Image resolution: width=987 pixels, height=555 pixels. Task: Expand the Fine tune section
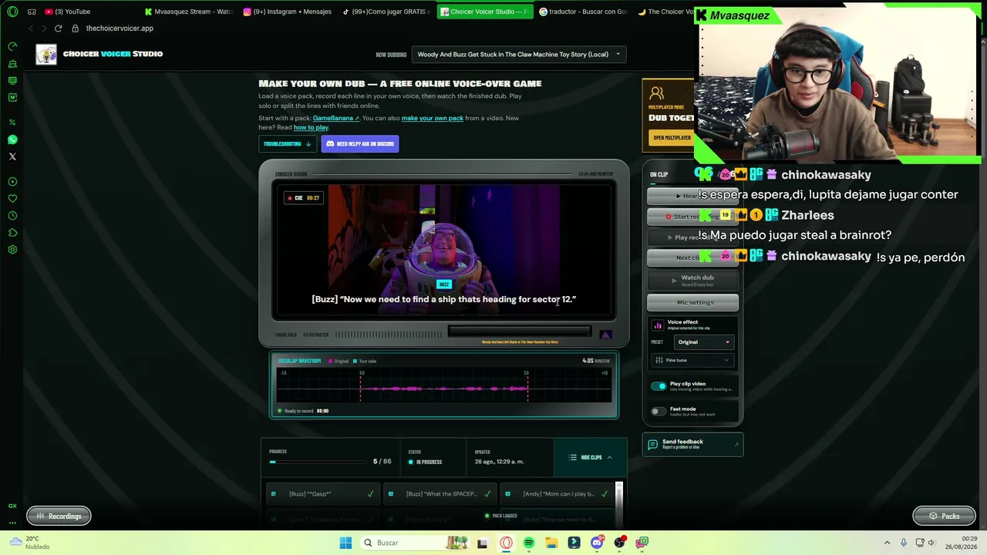point(692,360)
